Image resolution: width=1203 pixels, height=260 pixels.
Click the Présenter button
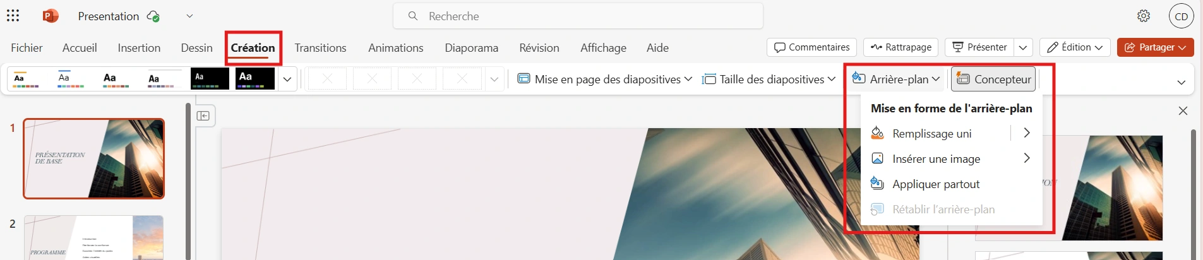click(979, 47)
